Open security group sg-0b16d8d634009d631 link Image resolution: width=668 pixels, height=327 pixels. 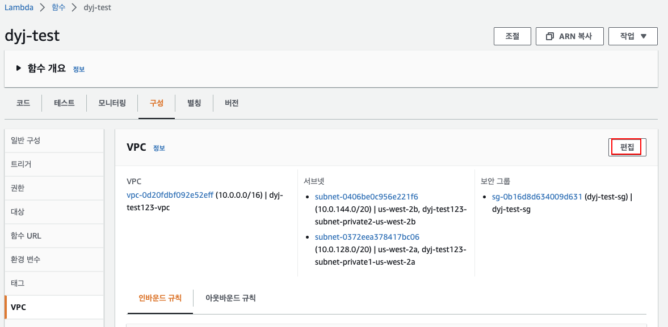(x=537, y=197)
